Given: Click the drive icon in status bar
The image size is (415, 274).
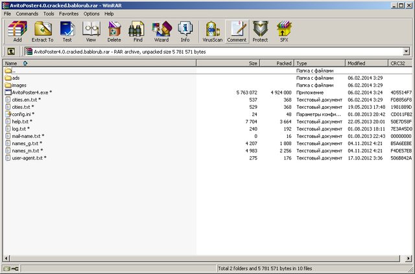Looking at the screenshot, I should pyautogui.click(x=7, y=269).
